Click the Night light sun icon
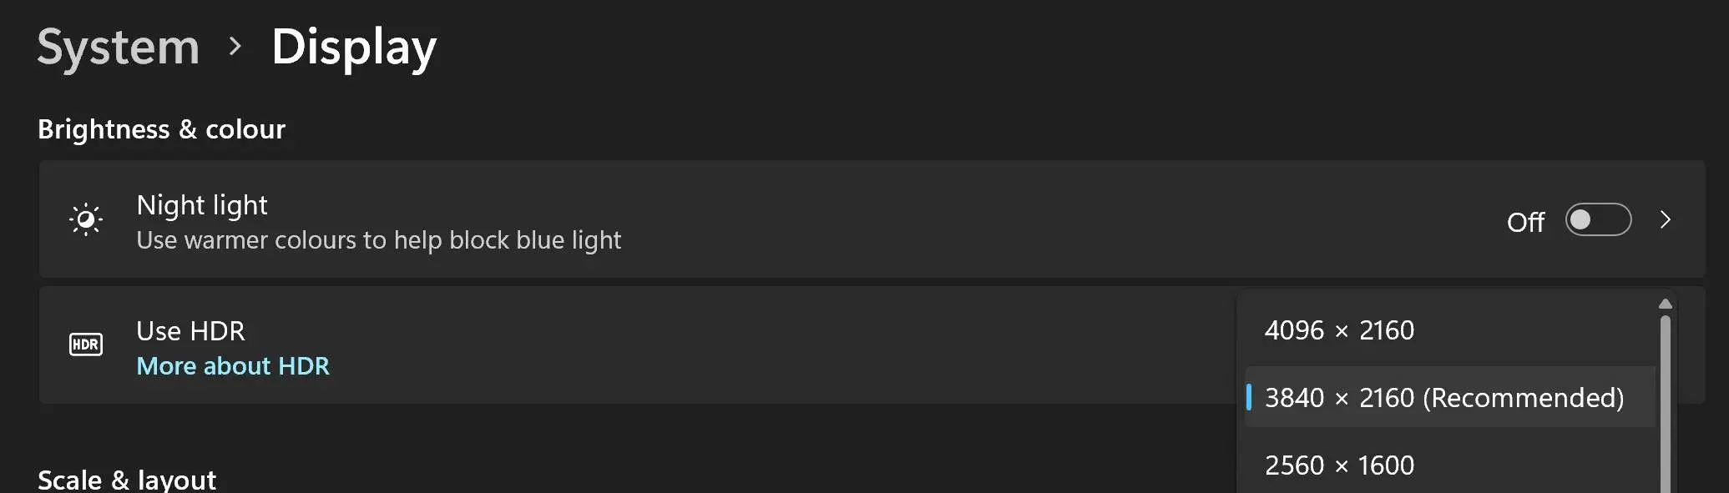This screenshot has height=493, width=1729. coord(86,219)
